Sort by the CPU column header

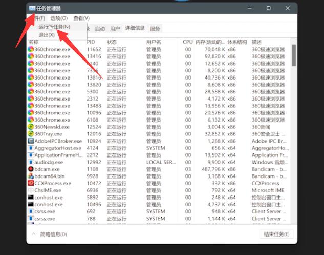(188, 42)
